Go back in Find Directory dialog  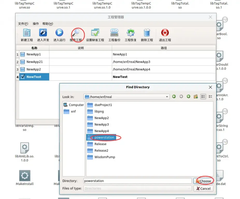point(174,96)
